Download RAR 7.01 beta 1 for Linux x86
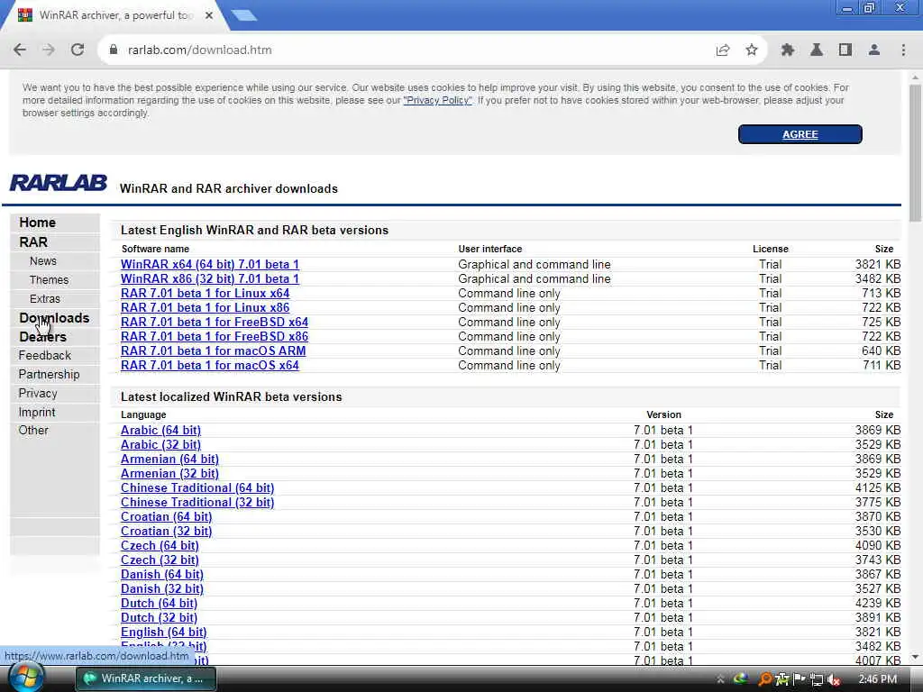The height and width of the screenshot is (692, 923). [x=205, y=308]
